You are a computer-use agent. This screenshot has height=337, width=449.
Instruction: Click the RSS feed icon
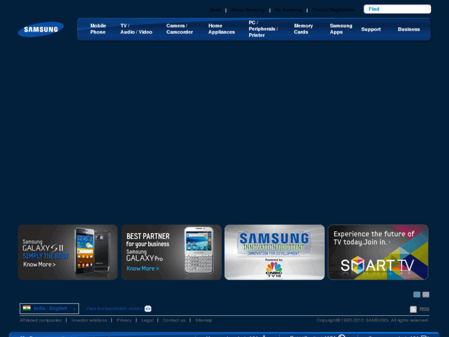pyautogui.click(x=413, y=309)
